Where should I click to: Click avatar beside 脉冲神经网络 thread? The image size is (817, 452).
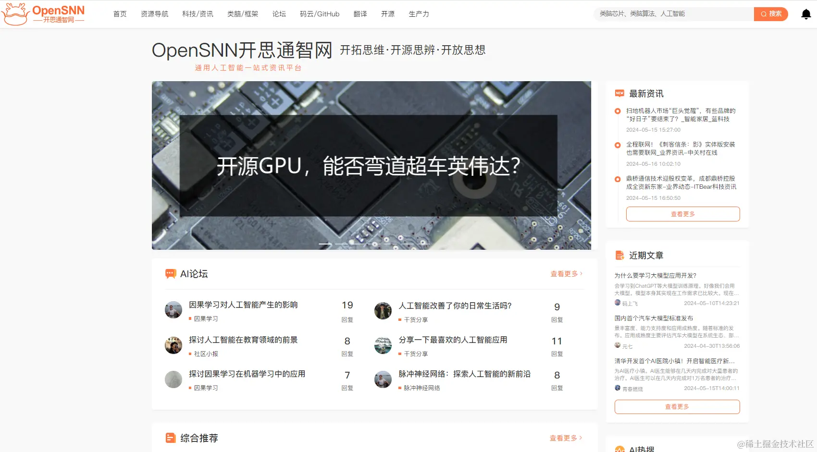point(383,379)
